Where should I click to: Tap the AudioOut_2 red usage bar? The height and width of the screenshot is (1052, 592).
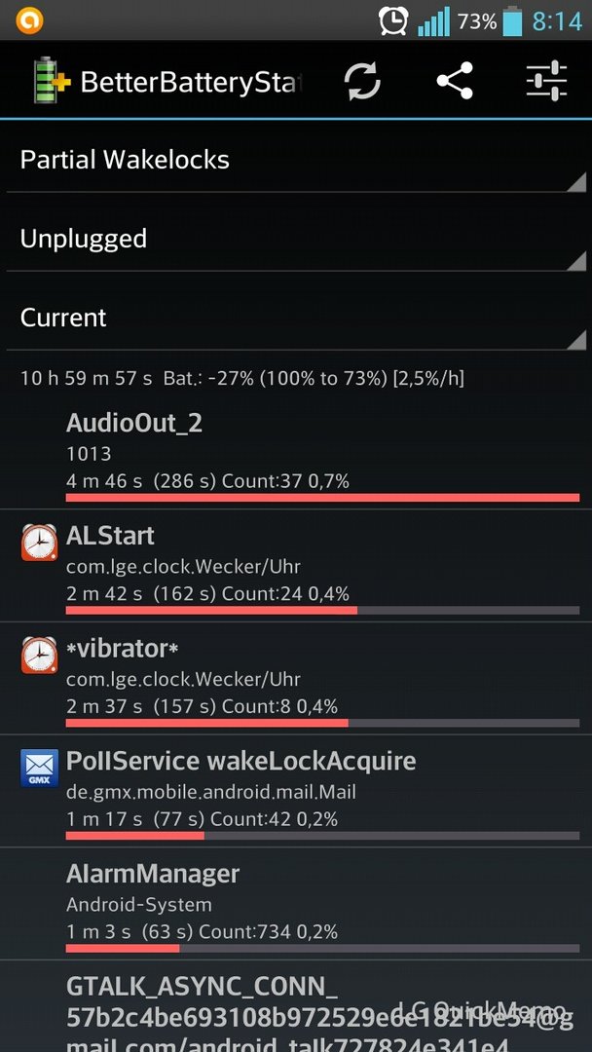pyautogui.click(x=322, y=497)
